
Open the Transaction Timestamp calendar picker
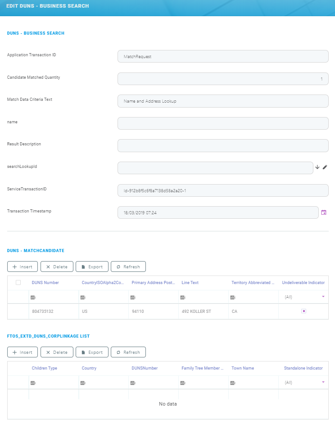[x=323, y=212]
